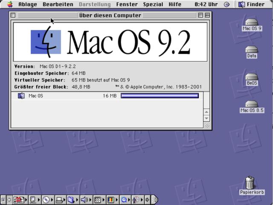Viewport: 273px width, 205px height.
Task: Open the CD player Control Strip module
Action: click(48, 200)
